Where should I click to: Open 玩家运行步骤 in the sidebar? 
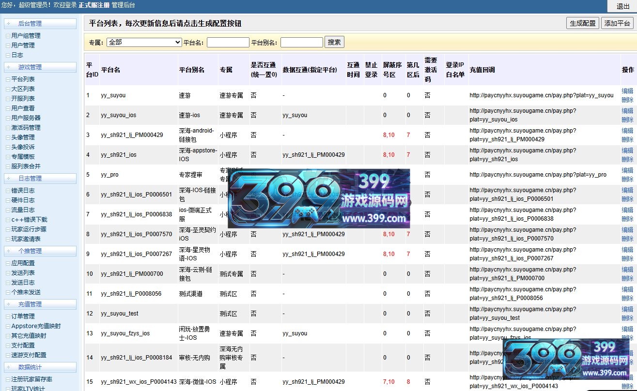pos(29,229)
